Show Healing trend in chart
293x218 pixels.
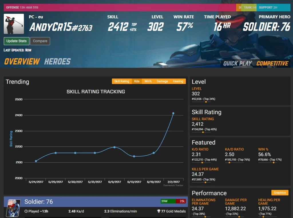(x=178, y=81)
